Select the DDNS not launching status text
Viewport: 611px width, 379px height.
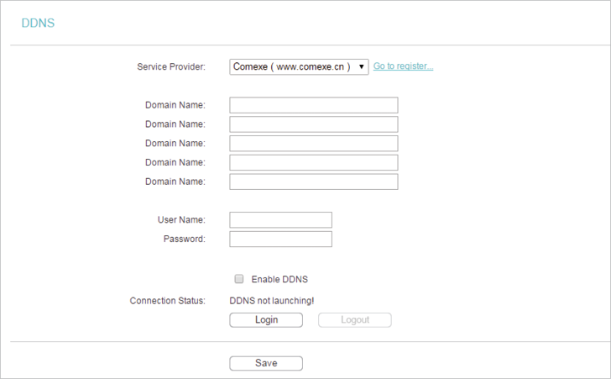point(272,301)
